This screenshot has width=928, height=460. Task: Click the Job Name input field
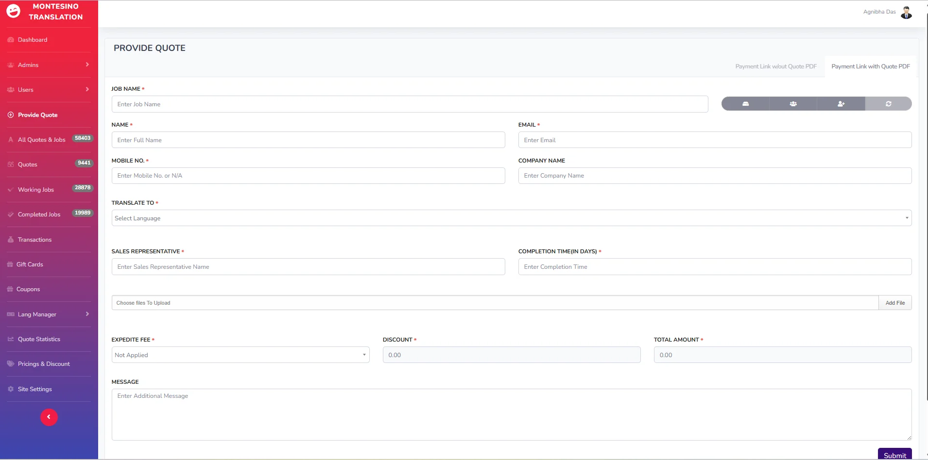tap(410, 104)
